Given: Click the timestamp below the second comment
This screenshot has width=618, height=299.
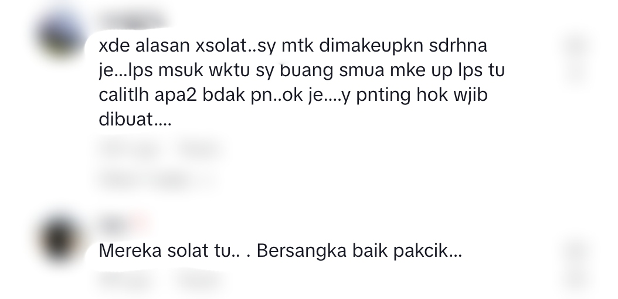Looking at the screenshot, I should [x=124, y=281].
